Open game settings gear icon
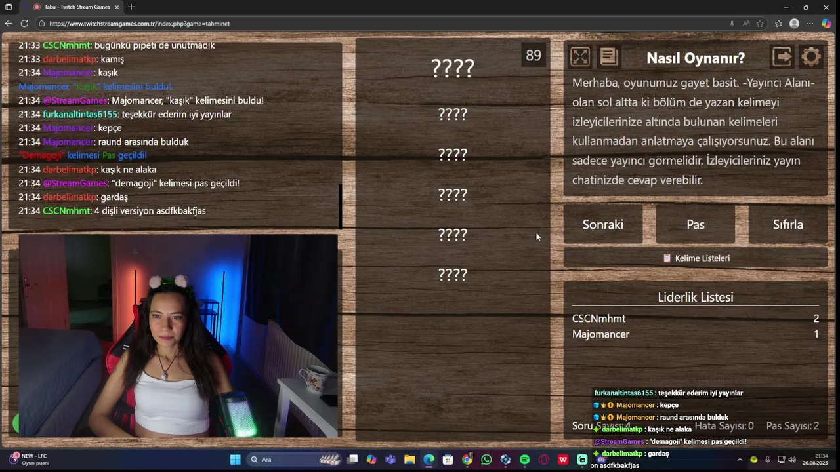 coord(811,57)
